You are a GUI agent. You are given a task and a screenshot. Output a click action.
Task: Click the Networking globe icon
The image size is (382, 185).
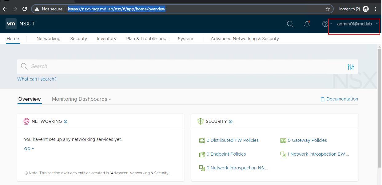(26, 121)
